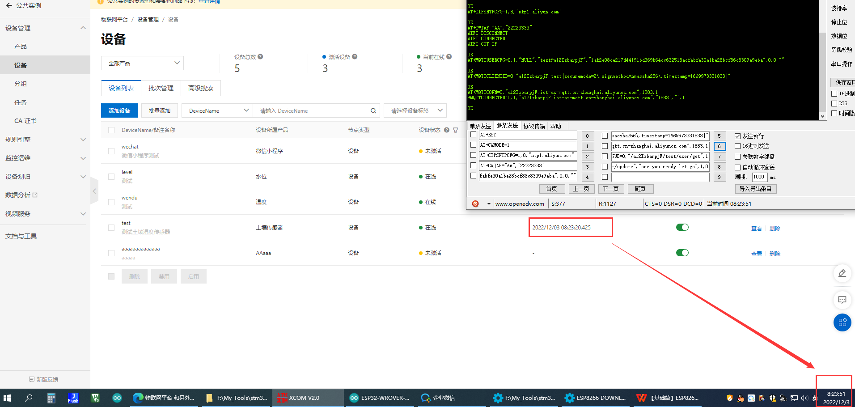Go to 产品 in the sidebar
The height and width of the screenshot is (407, 855).
21,47
